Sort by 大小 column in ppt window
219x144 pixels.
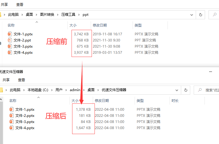pos(73,25)
